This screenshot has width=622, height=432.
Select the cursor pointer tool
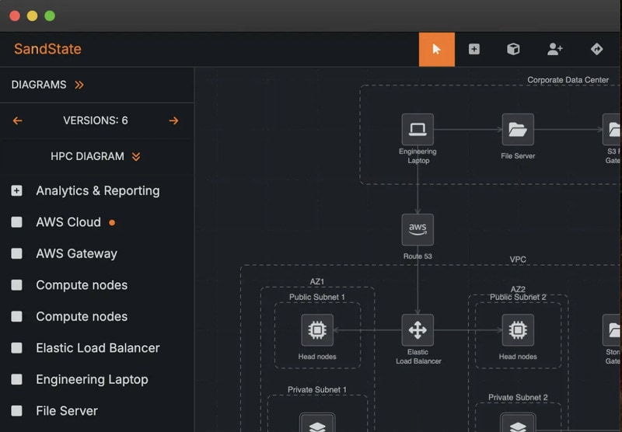[436, 49]
